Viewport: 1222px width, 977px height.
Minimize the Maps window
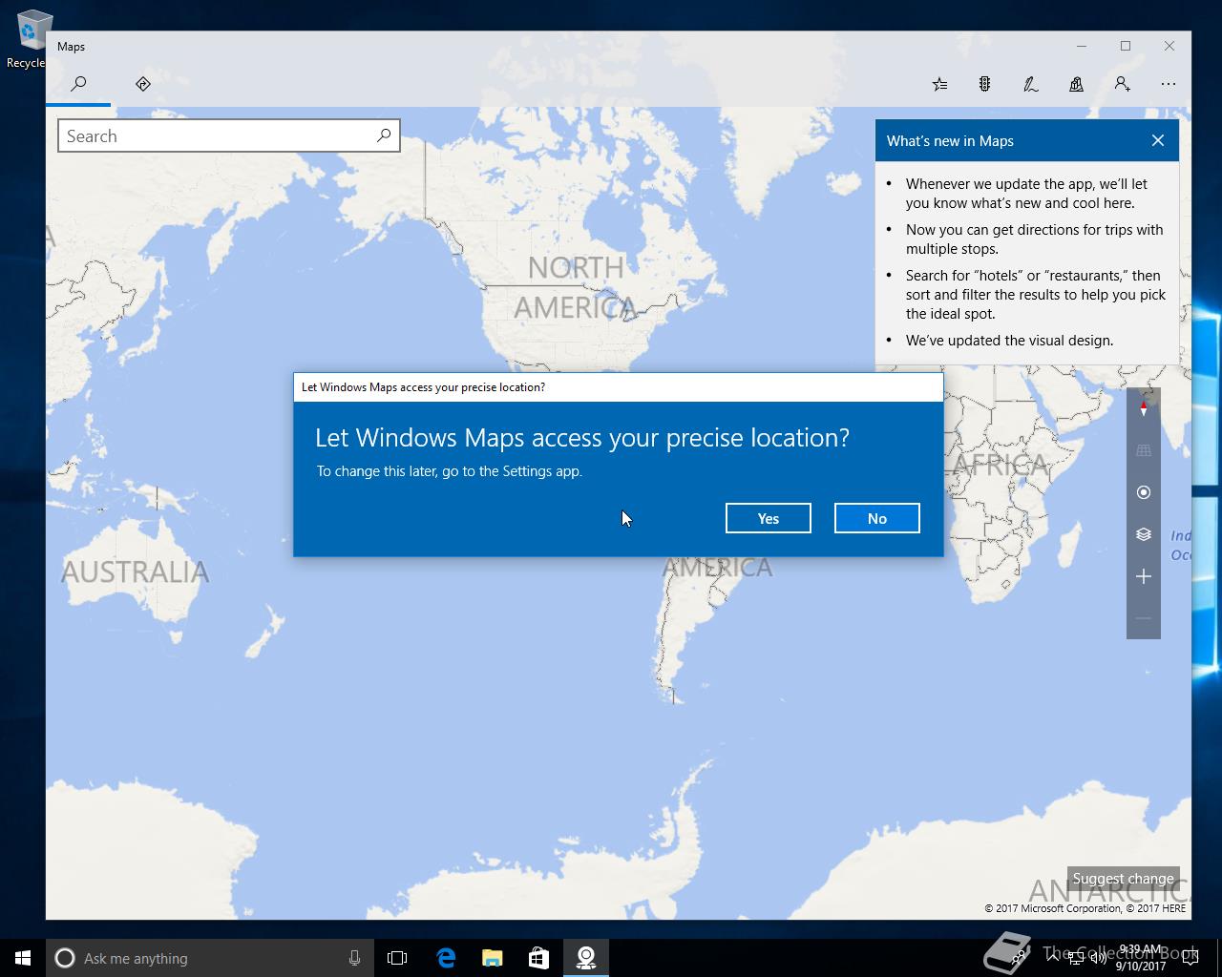[x=1082, y=46]
